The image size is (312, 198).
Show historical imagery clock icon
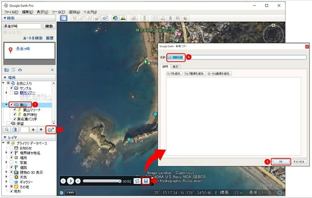[x=115, y=18]
